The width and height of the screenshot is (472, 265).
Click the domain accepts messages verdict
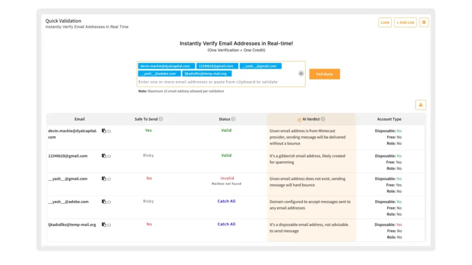310,205
